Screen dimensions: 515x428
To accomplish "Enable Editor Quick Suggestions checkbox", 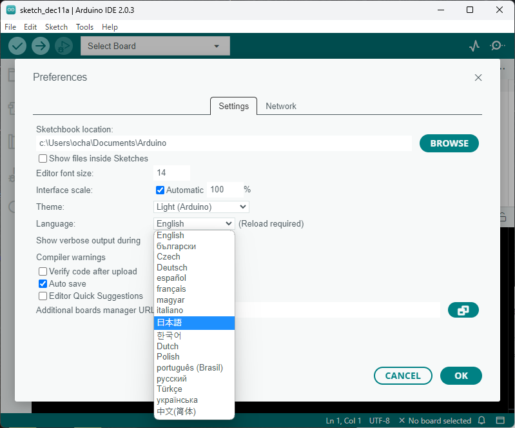I will point(43,296).
